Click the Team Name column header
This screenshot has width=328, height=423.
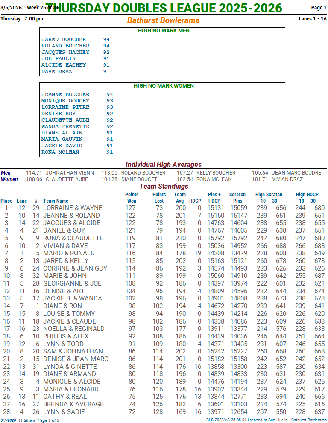(x=56, y=201)
